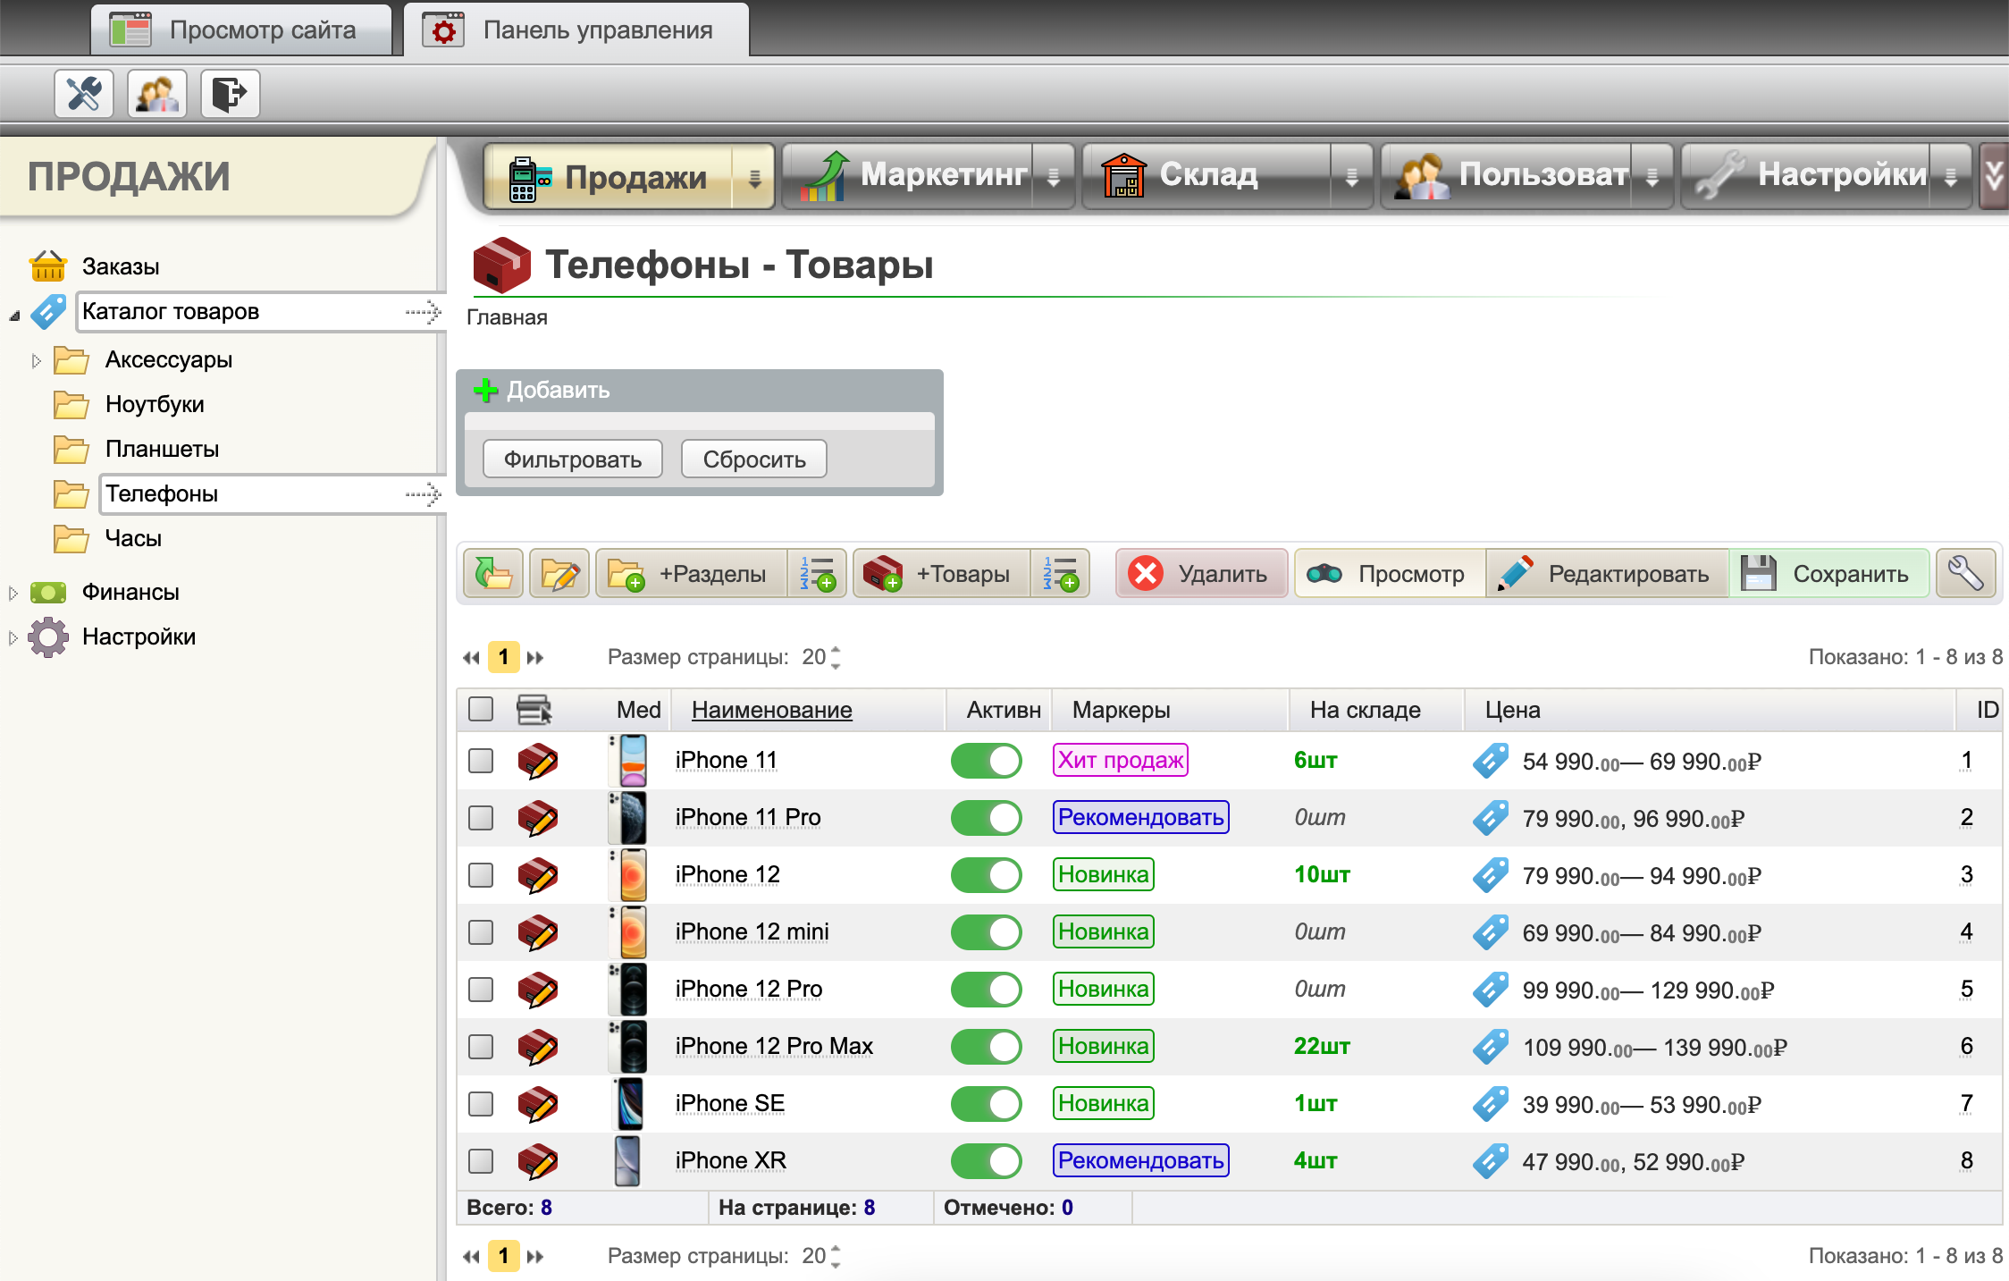This screenshot has height=1281, width=2009.
Task: Go to next page with top double arrow
Action: 535,658
